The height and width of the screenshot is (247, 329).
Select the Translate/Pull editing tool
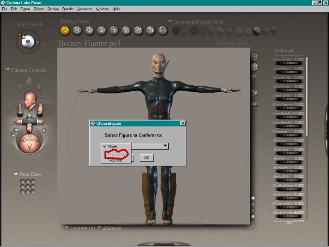[x=90, y=30]
